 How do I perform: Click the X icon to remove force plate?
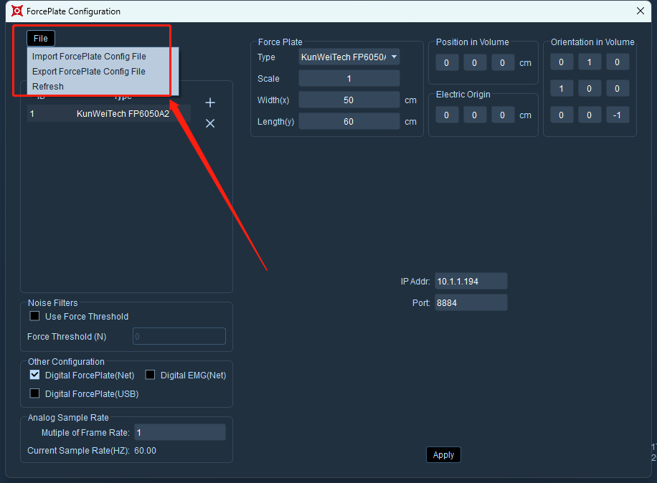(210, 123)
